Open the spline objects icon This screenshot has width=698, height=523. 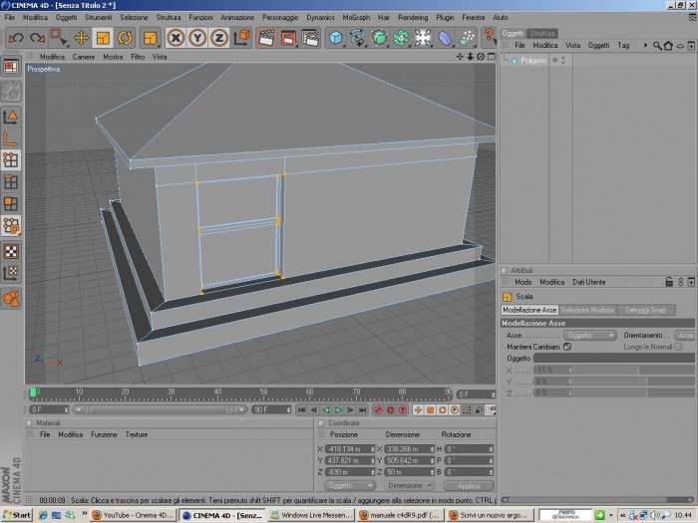coord(357,38)
